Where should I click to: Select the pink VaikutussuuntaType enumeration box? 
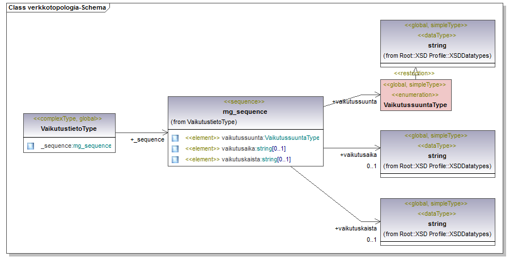(416, 95)
